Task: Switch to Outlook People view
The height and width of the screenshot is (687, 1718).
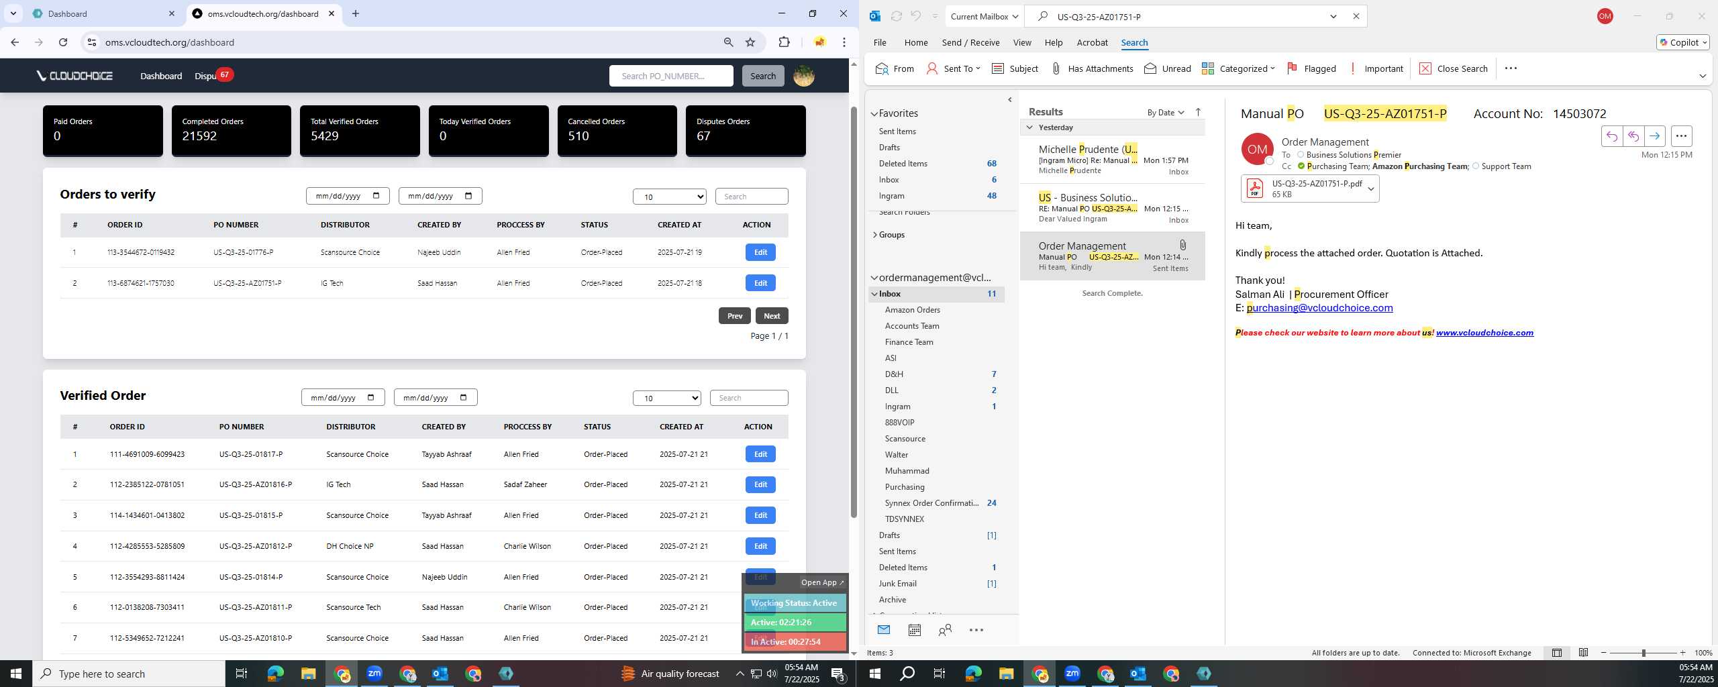Action: click(x=945, y=630)
